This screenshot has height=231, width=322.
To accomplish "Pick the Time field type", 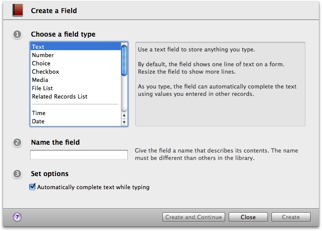I will (76, 113).
